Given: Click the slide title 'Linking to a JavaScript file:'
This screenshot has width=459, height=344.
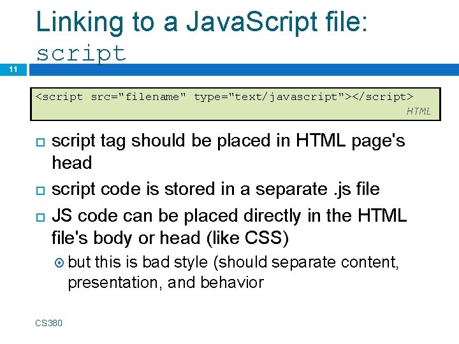Looking at the screenshot, I should tap(201, 23).
